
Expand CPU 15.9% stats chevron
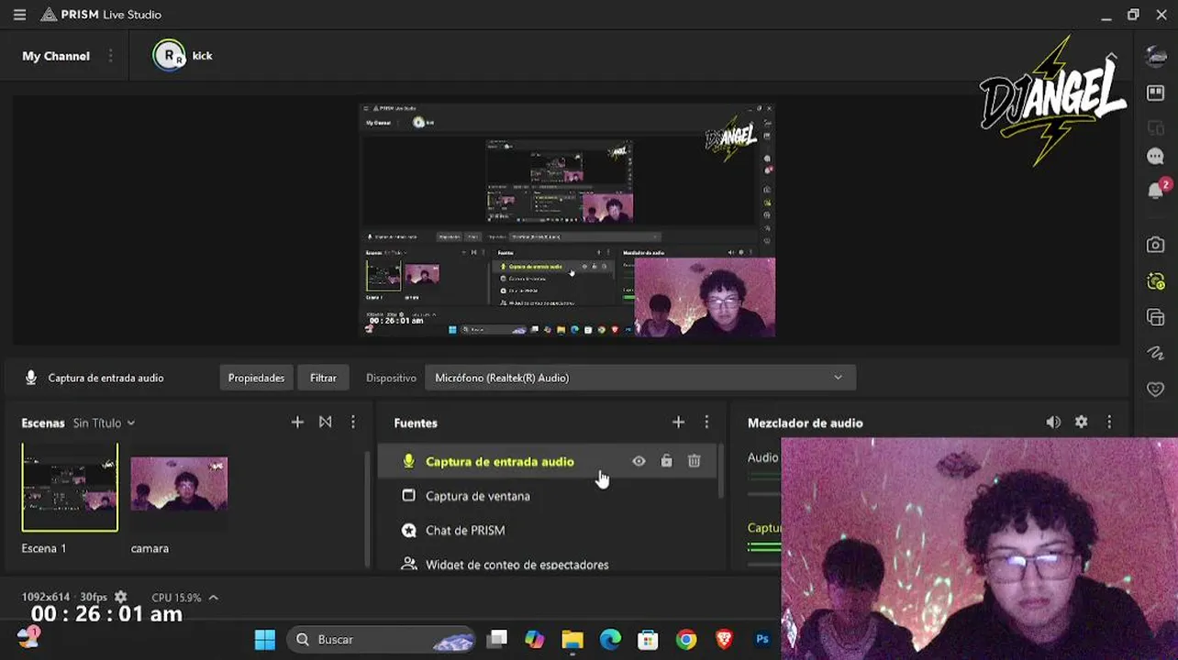[213, 598]
